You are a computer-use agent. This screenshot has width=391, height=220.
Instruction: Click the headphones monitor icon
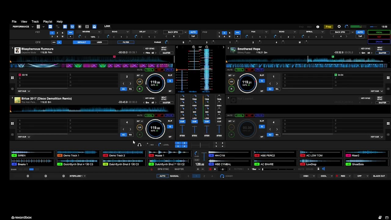pyautogui.click(x=139, y=145)
